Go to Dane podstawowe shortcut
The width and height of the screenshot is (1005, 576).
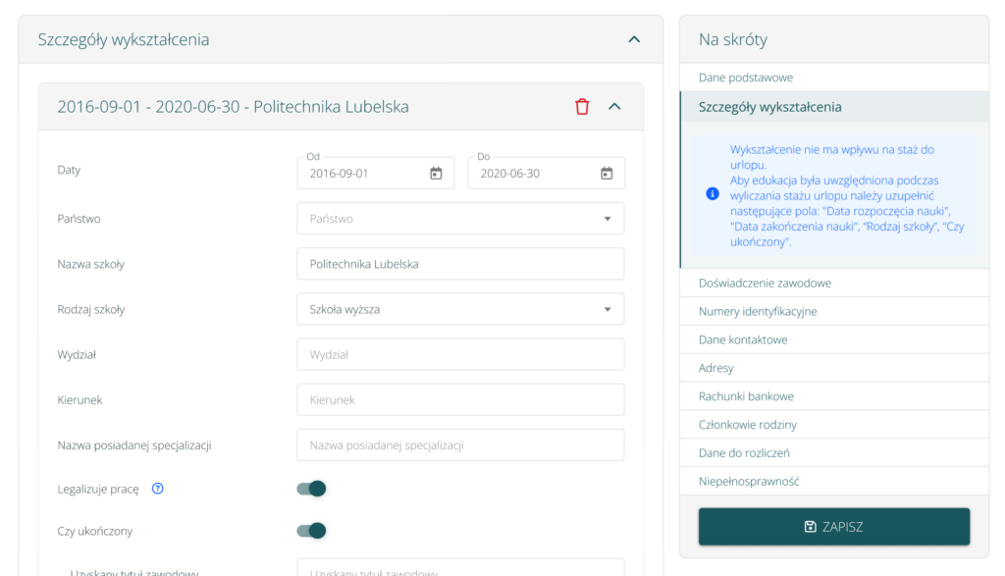click(x=746, y=78)
